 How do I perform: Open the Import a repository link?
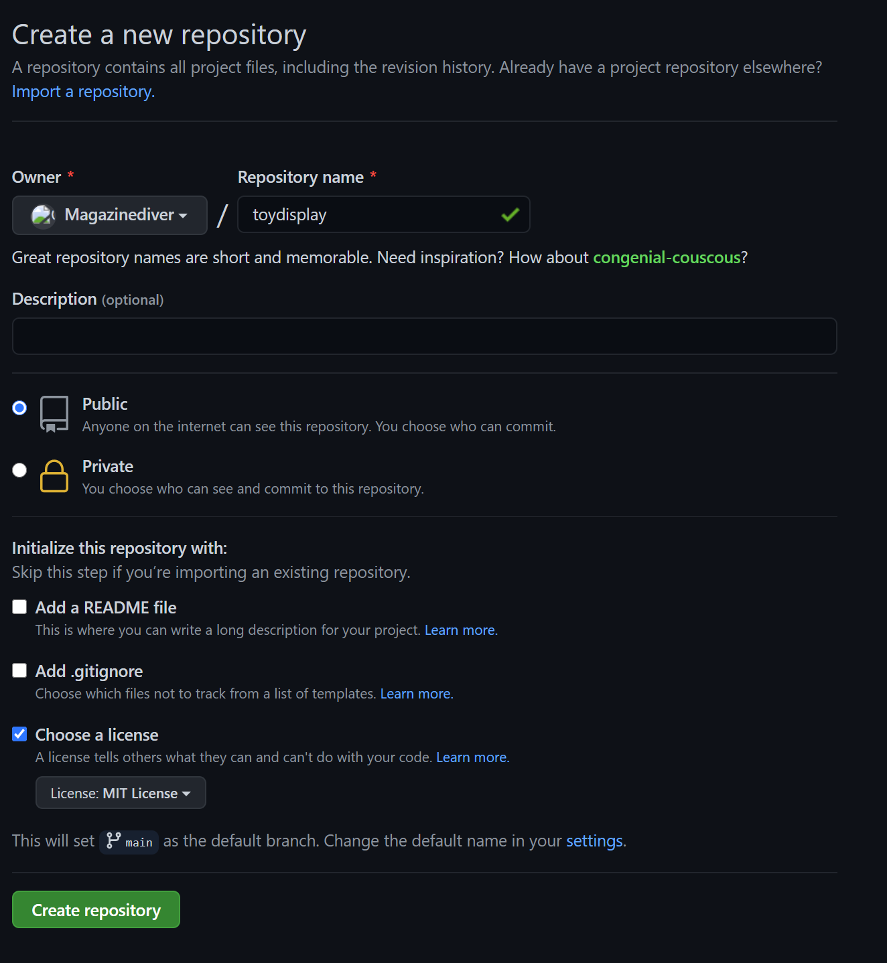click(x=83, y=92)
